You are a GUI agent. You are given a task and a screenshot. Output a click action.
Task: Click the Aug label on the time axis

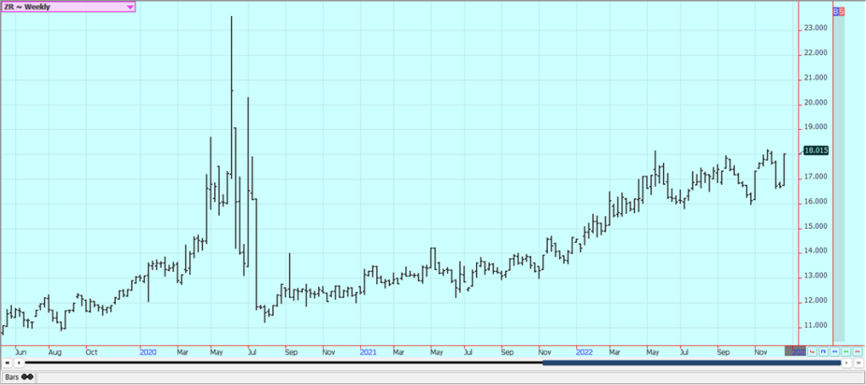coord(55,352)
